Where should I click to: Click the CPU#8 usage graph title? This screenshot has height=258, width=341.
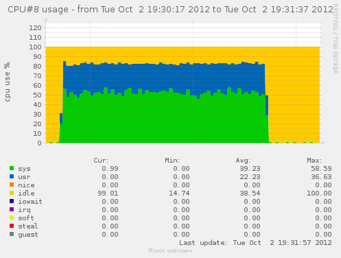click(170, 10)
